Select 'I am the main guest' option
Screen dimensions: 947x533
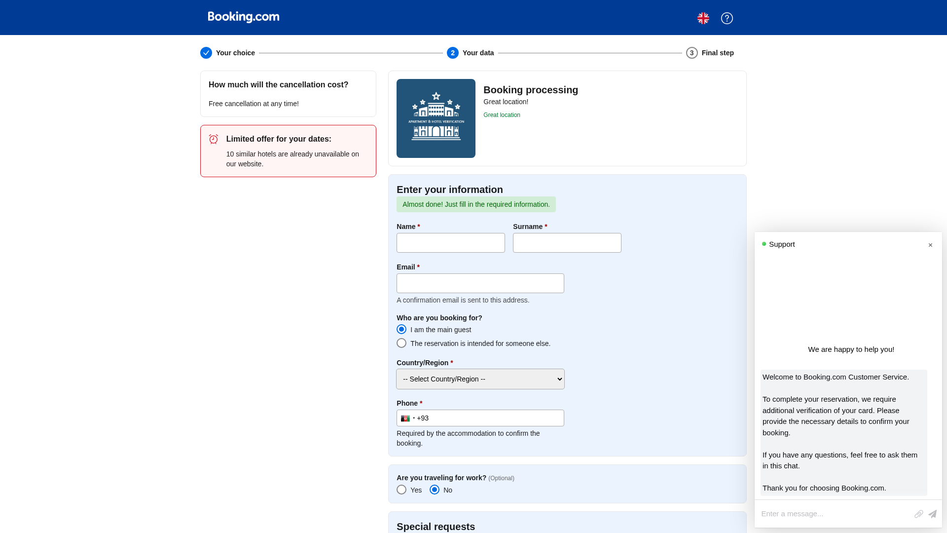[x=401, y=330]
